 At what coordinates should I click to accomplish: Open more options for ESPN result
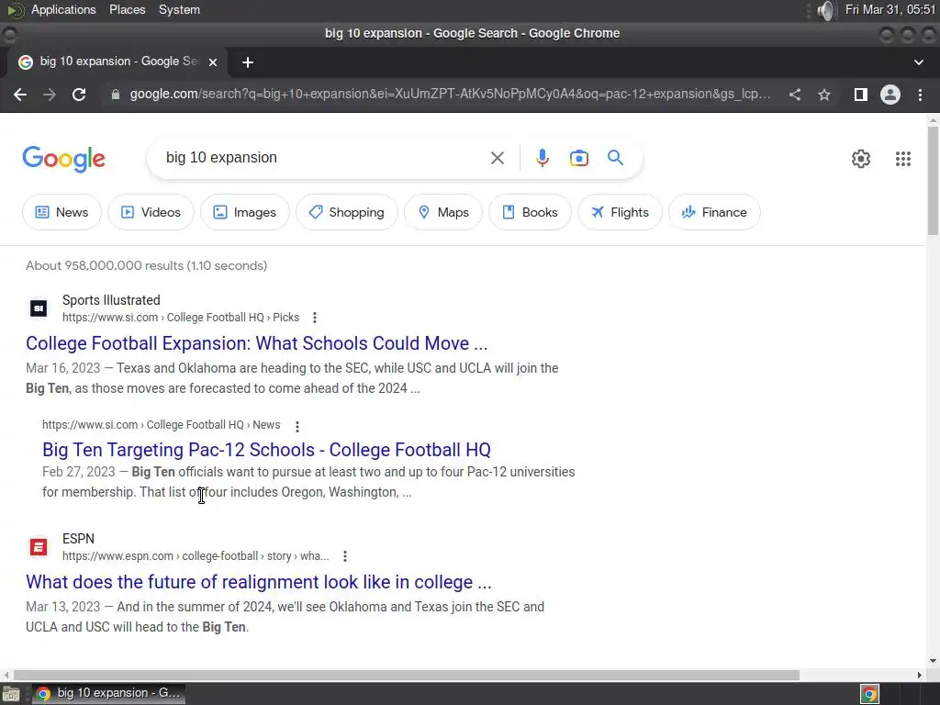click(x=345, y=556)
